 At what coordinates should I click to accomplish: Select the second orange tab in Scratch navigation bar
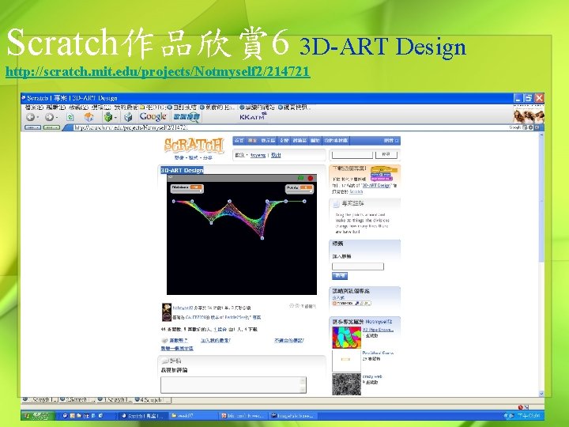pos(252,141)
